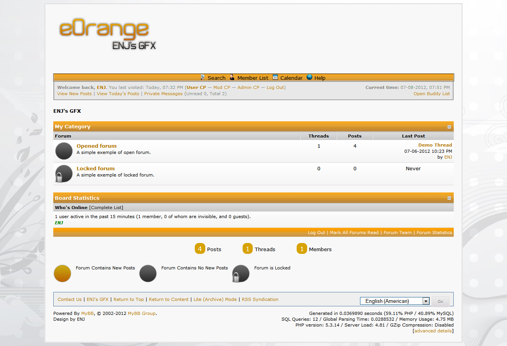Open the Demo Thread last post link
The image size is (507, 346).
coord(435,145)
